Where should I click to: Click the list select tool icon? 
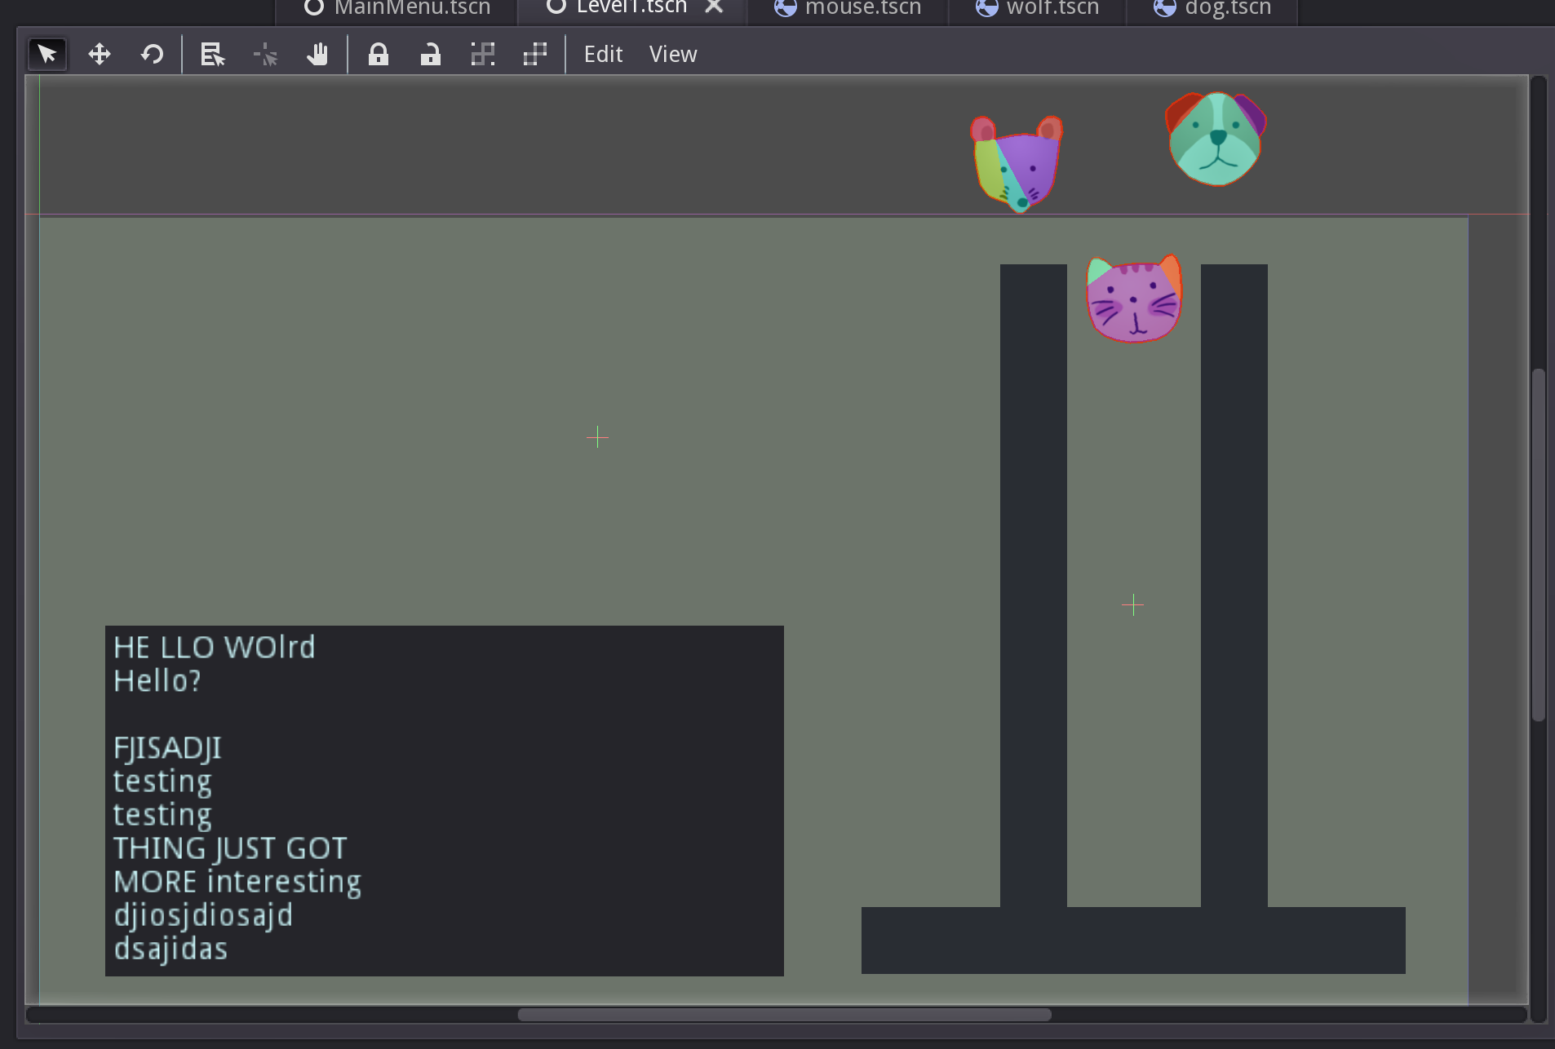(x=213, y=55)
